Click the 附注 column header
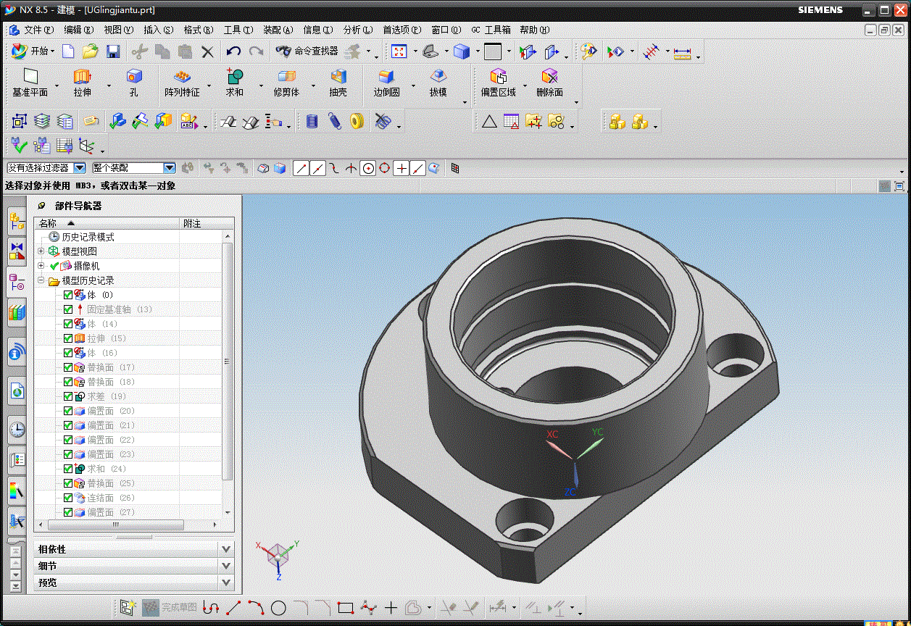This screenshot has height=626, width=911. (x=201, y=223)
